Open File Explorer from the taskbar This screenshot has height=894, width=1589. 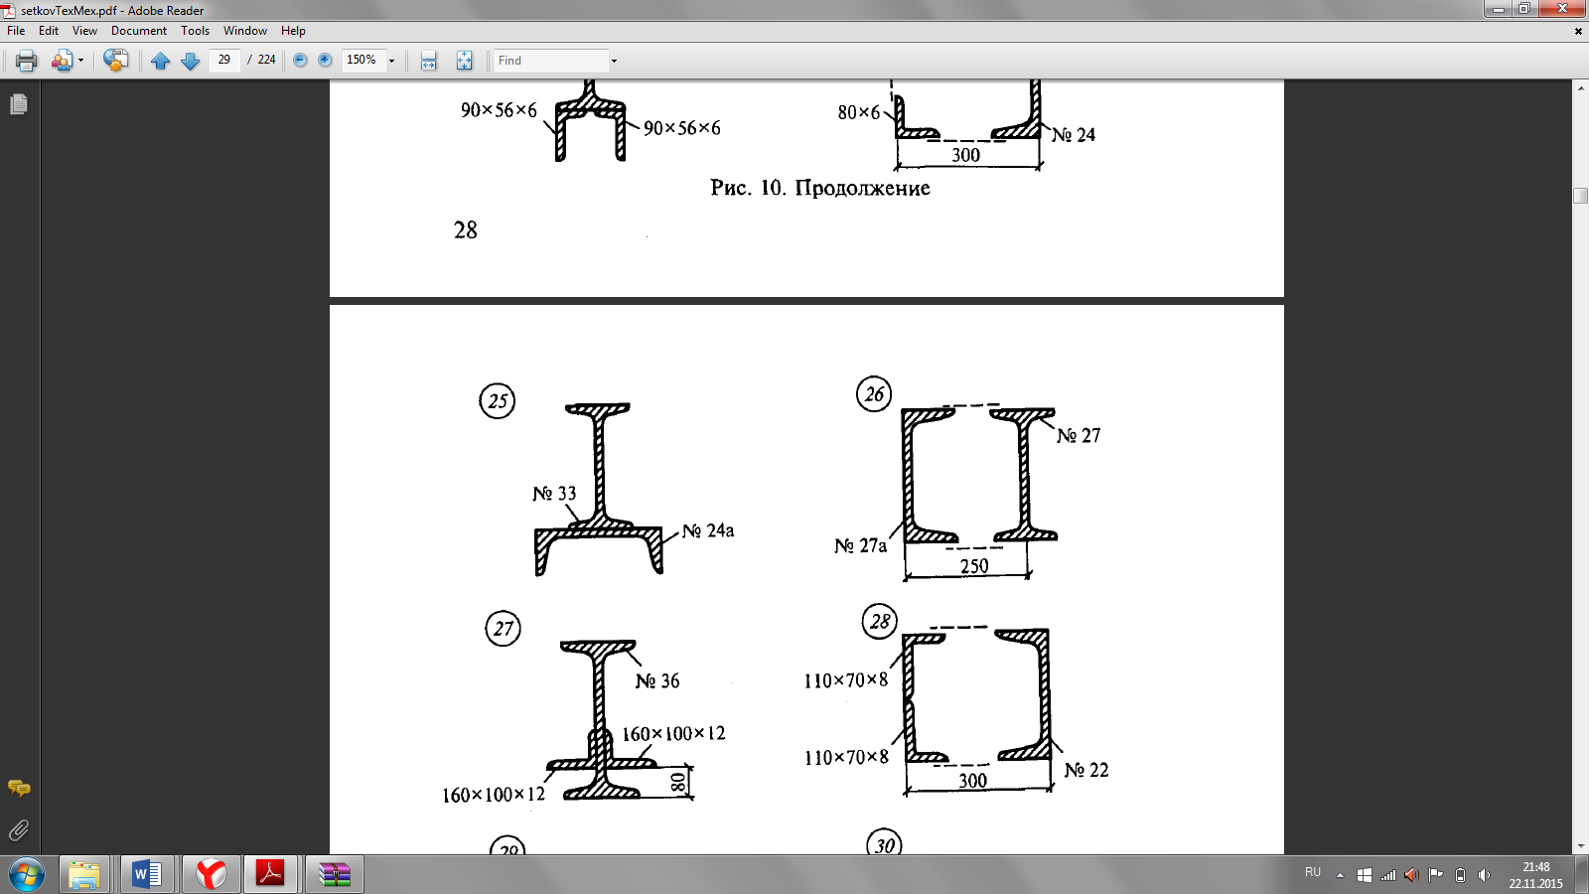(x=84, y=874)
